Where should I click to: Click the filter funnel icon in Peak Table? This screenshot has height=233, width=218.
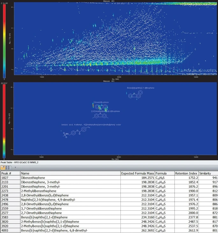(x=3, y=167)
